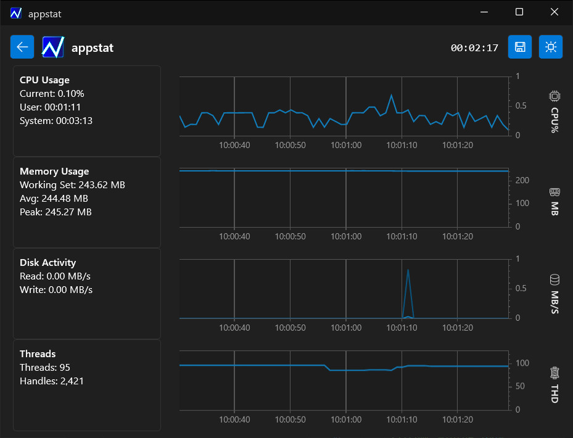Click the elapsed timer 00:02:17

pos(474,48)
